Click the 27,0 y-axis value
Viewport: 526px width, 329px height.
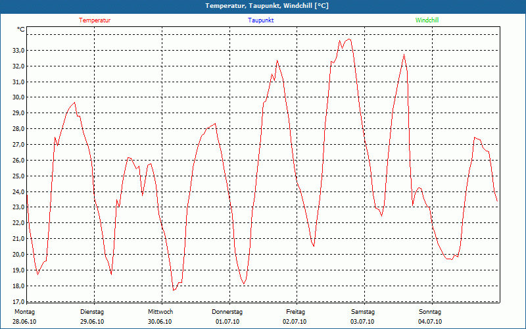18,145
